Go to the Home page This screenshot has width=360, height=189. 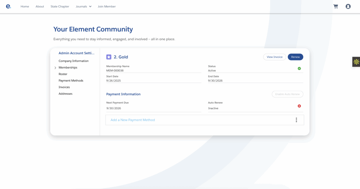25,6
